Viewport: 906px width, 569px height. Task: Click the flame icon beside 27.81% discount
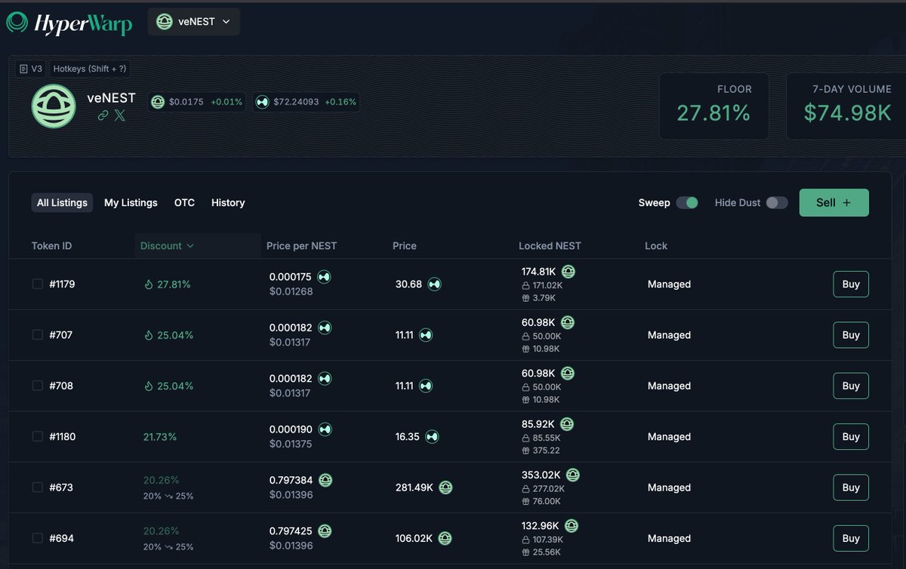click(148, 284)
